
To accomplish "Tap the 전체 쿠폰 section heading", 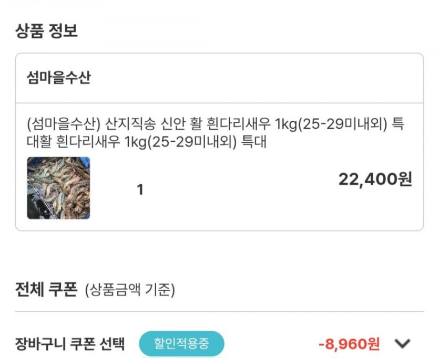I will point(47,289).
